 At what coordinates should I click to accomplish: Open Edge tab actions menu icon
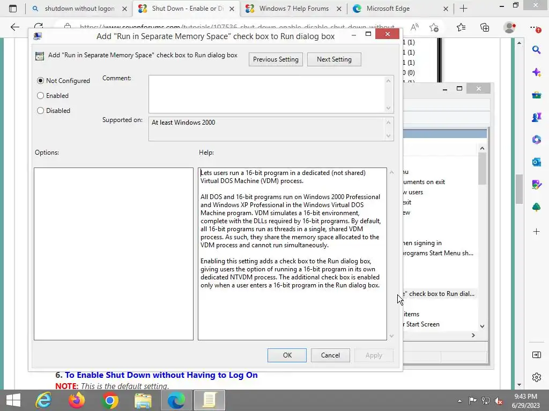coord(13,9)
